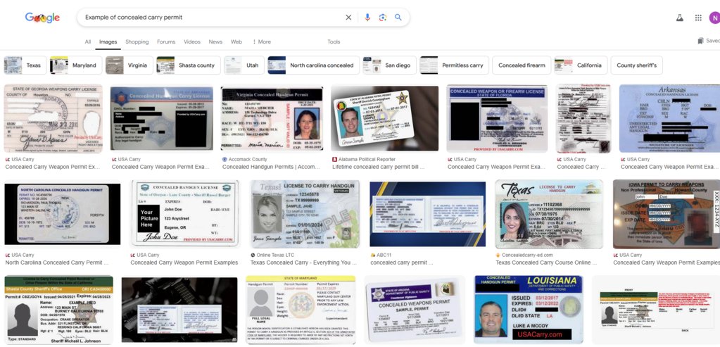Open Texas Concealed Carry Course Online link
The width and height of the screenshot is (720, 347).
coord(546,263)
